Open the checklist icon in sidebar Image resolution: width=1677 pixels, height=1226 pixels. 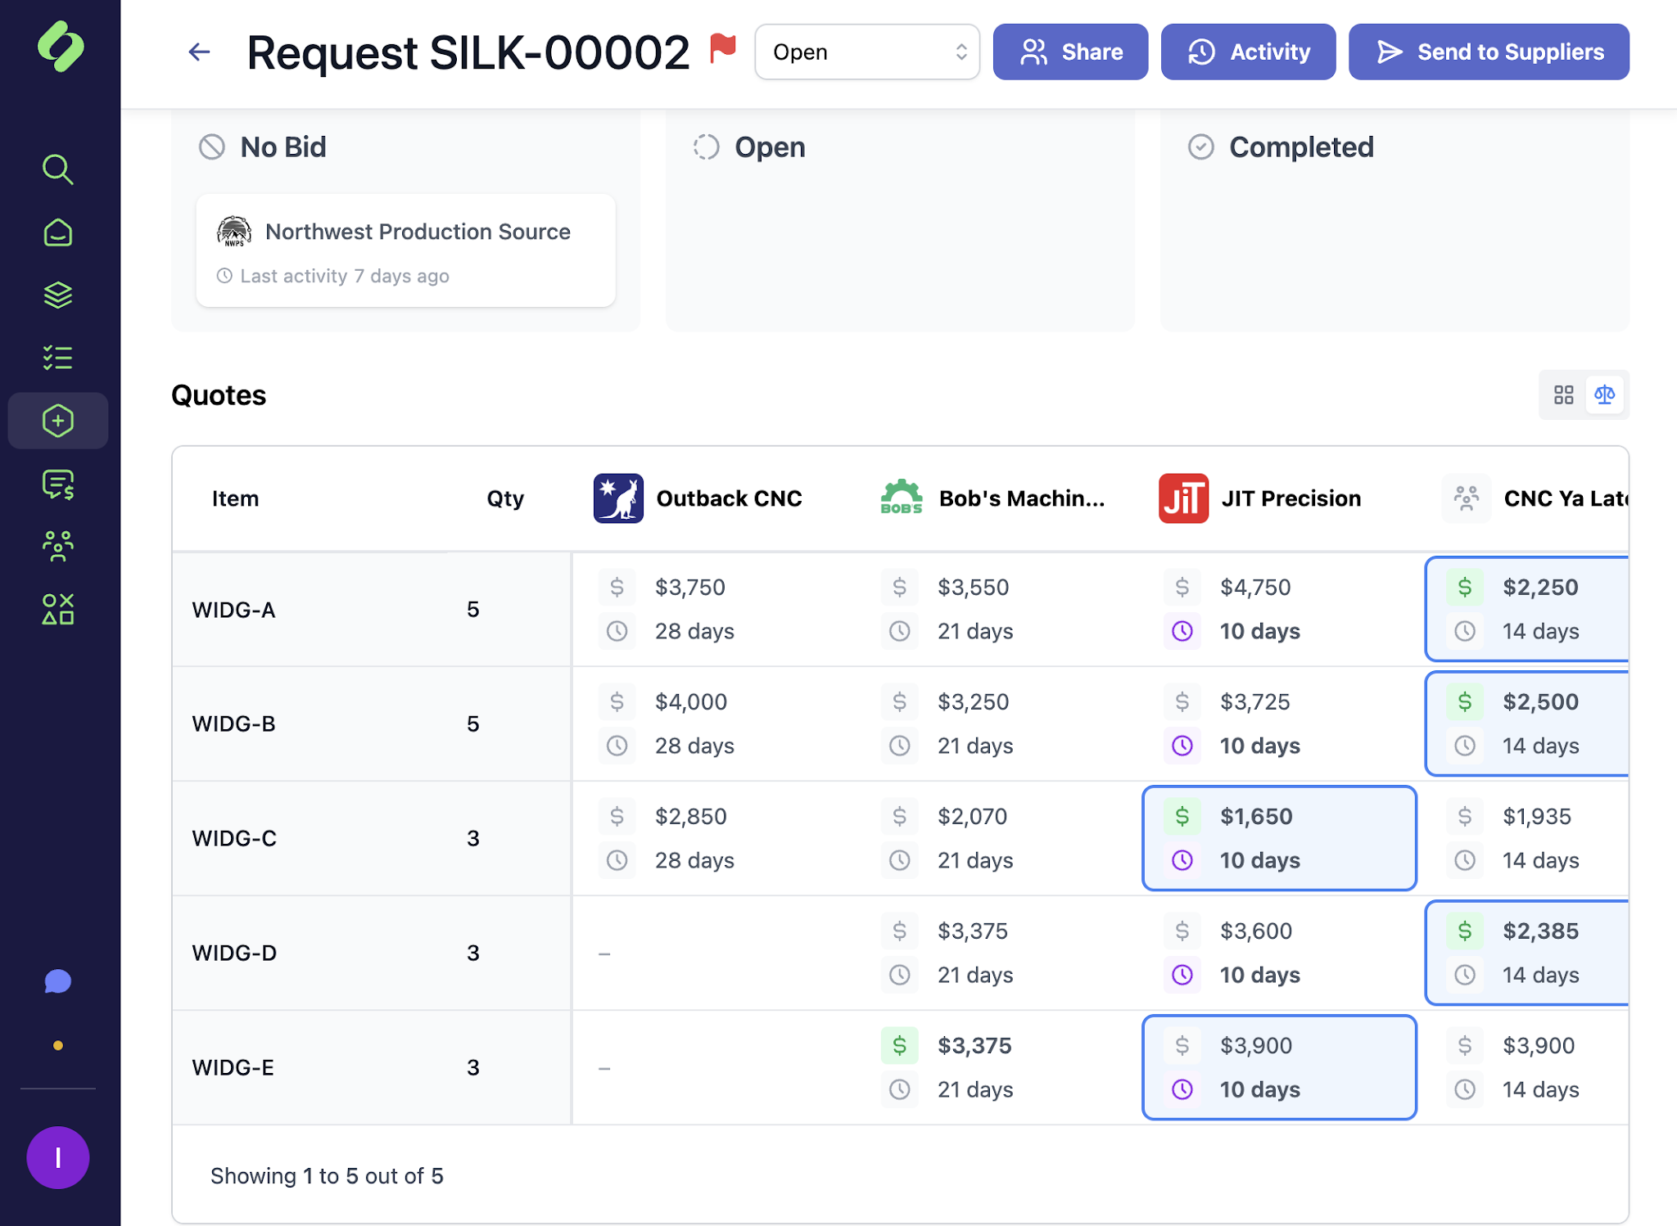57,358
